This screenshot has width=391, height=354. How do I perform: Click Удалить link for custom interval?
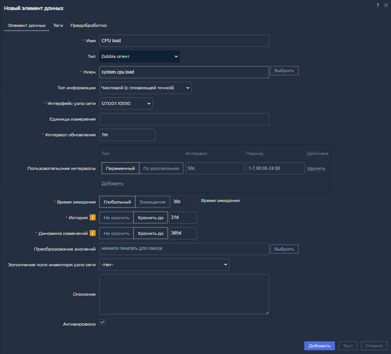pos(316,168)
